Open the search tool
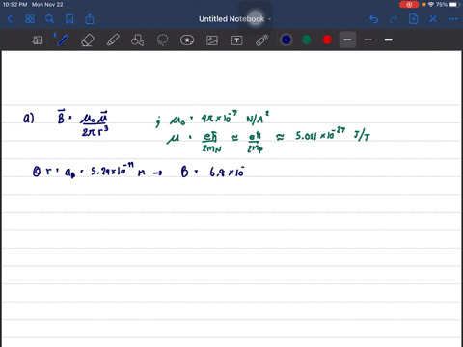This screenshot has height=347, width=463. (49, 19)
